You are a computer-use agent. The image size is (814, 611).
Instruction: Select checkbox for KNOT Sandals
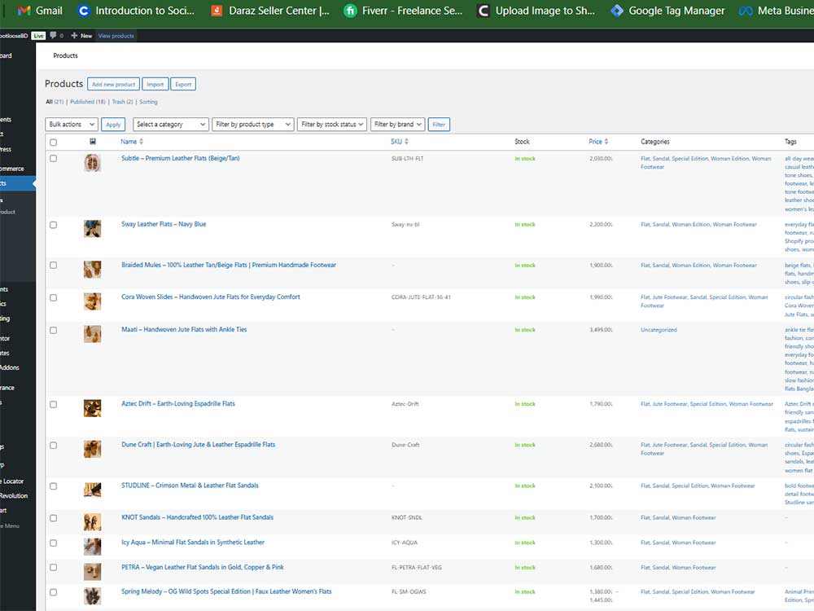(x=53, y=518)
